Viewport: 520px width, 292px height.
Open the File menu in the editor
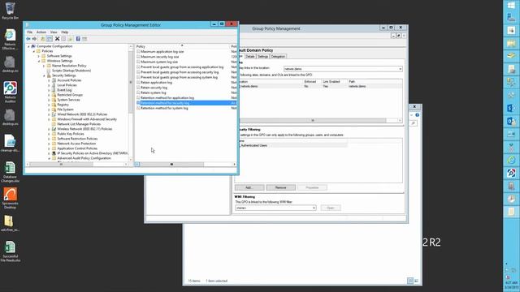29,32
